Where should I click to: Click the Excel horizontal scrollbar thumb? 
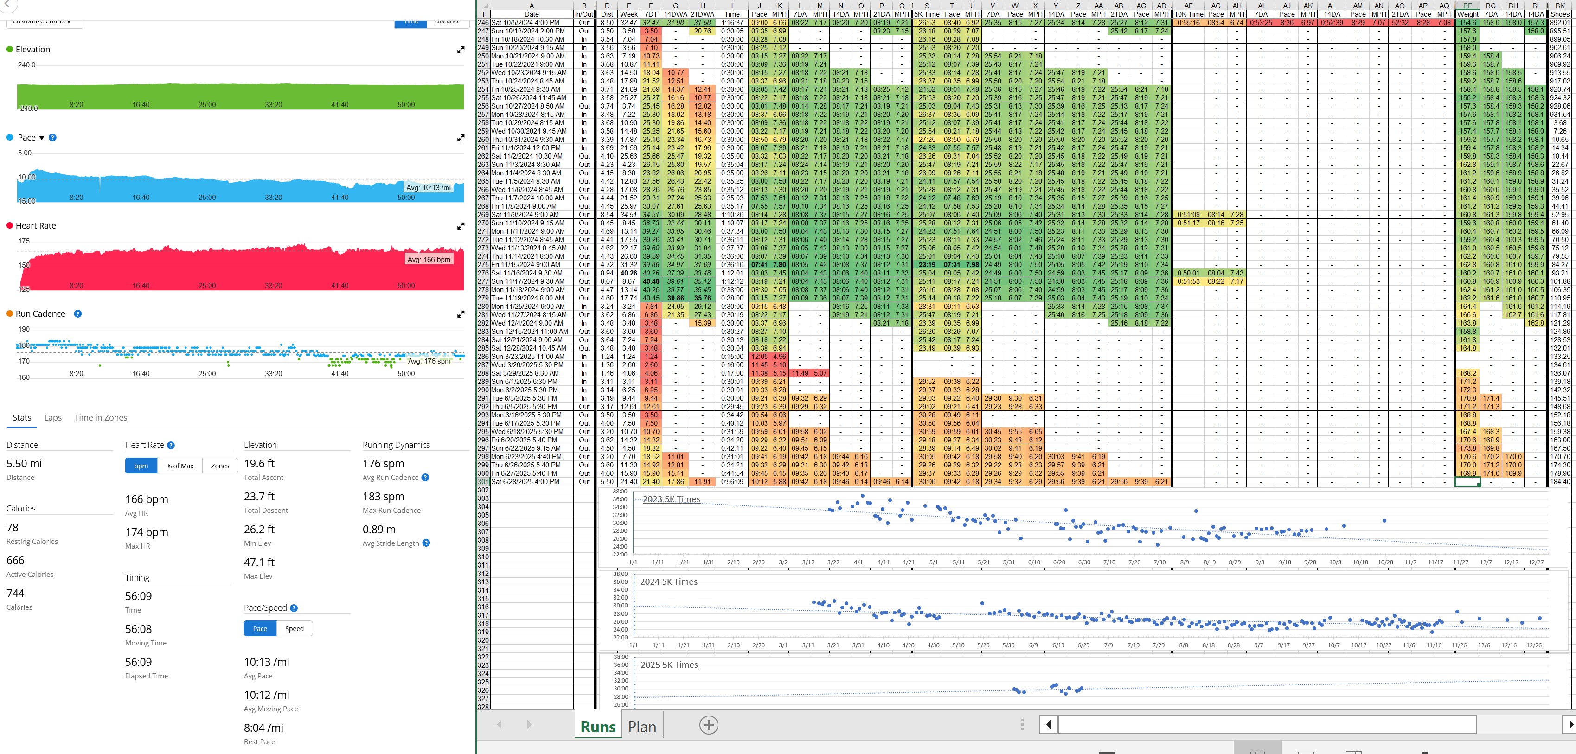click(x=1267, y=725)
